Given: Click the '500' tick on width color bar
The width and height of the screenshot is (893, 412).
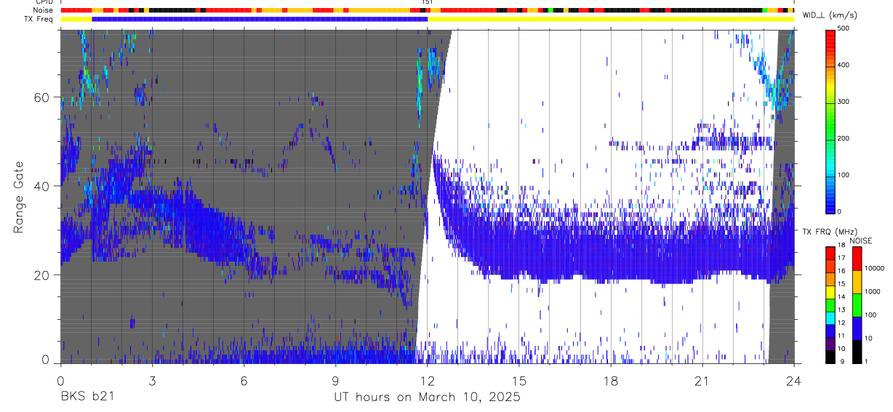Looking at the screenshot, I should 844,28.
